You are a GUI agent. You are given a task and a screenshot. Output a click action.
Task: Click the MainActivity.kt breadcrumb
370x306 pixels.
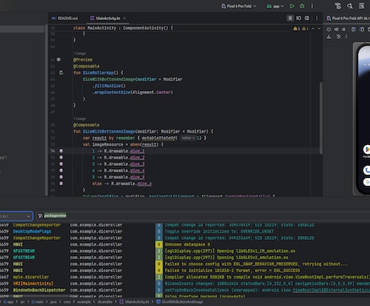(x=134, y=302)
